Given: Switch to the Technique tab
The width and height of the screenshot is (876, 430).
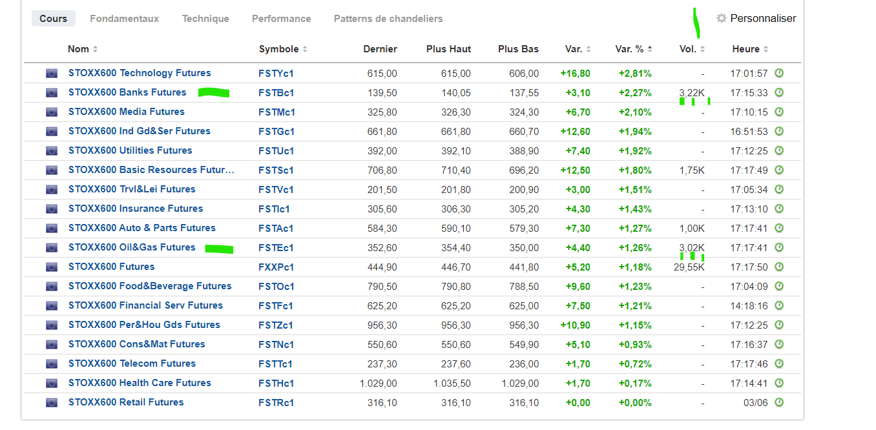Looking at the screenshot, I should (x=205, y=19).
